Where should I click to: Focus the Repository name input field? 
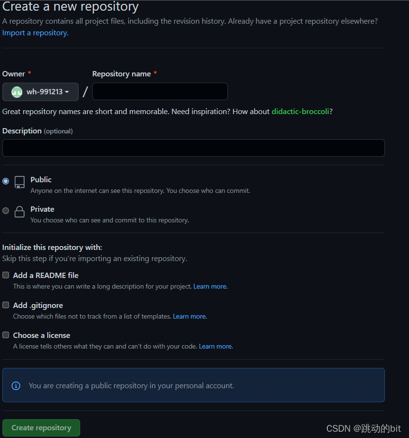pyautogui.click(x=160, y=91)
